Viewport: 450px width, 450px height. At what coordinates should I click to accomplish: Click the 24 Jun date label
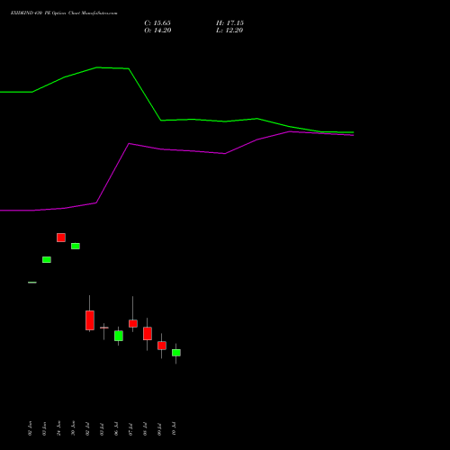[58, 428]
